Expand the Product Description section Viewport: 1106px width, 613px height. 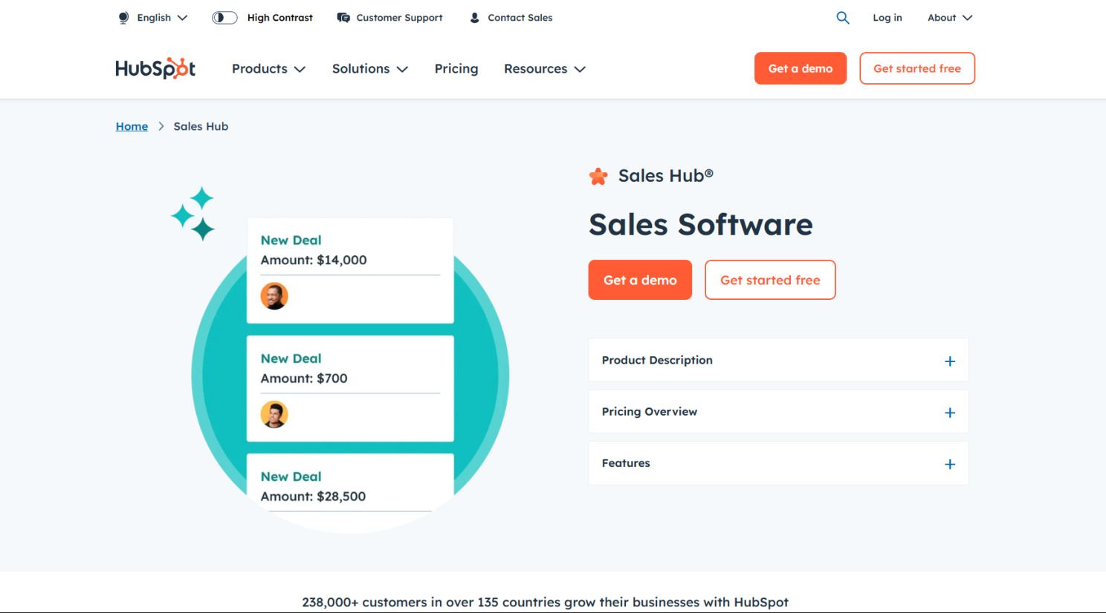point(778,360)
